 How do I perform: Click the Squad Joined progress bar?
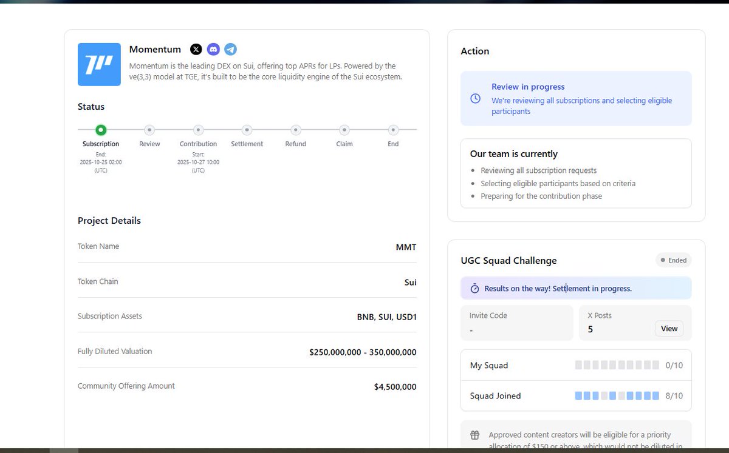617,396
